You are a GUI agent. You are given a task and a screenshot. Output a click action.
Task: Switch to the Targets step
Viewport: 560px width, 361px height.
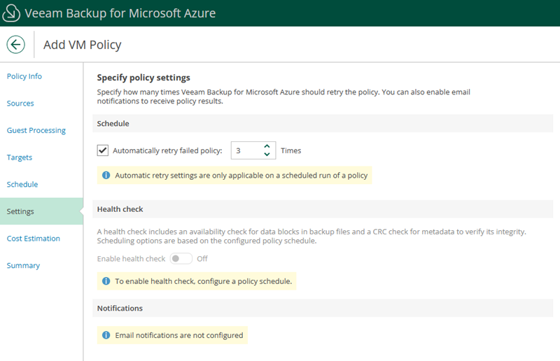point(20,157)
